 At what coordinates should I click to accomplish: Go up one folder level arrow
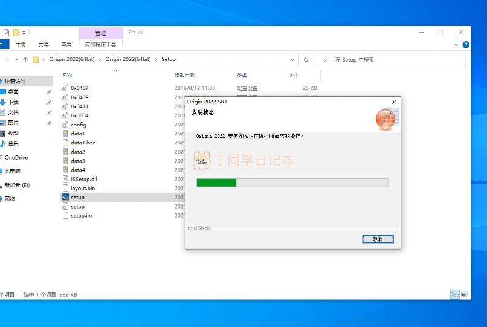tap(25, 60)
